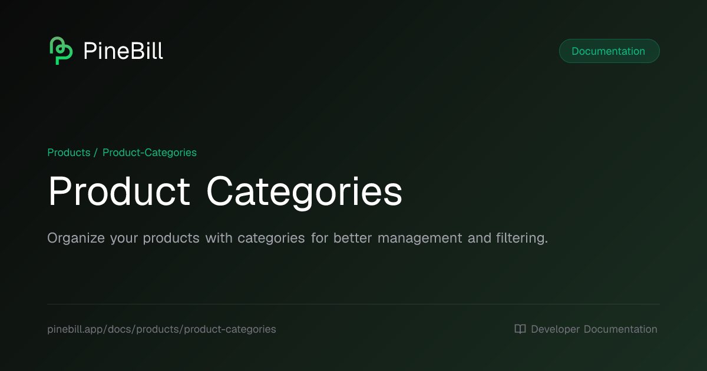Click the open book icon
Image resolution: width=707 pixels, height=371 pixels.
tap(520, 329)
